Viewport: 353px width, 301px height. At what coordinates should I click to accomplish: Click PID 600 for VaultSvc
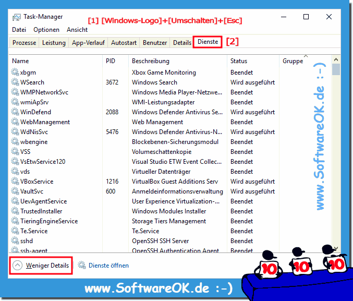(x=111, y=191)
